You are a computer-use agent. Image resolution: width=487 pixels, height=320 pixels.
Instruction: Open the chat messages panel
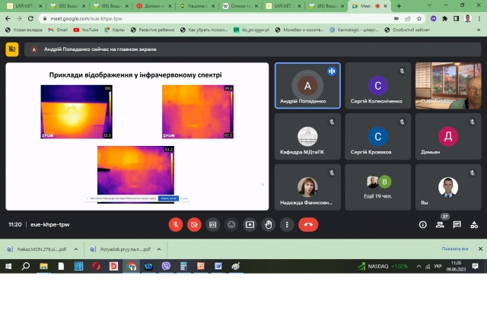(x=457, y=224)
